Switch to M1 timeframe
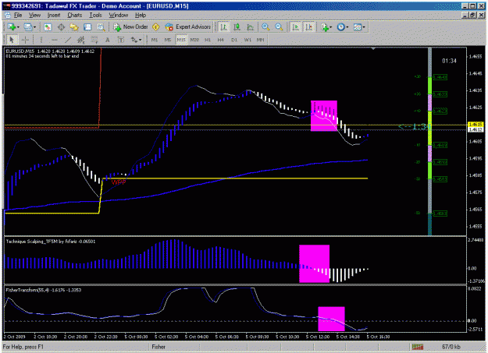 pyautogui.click(x=155, y=40)
